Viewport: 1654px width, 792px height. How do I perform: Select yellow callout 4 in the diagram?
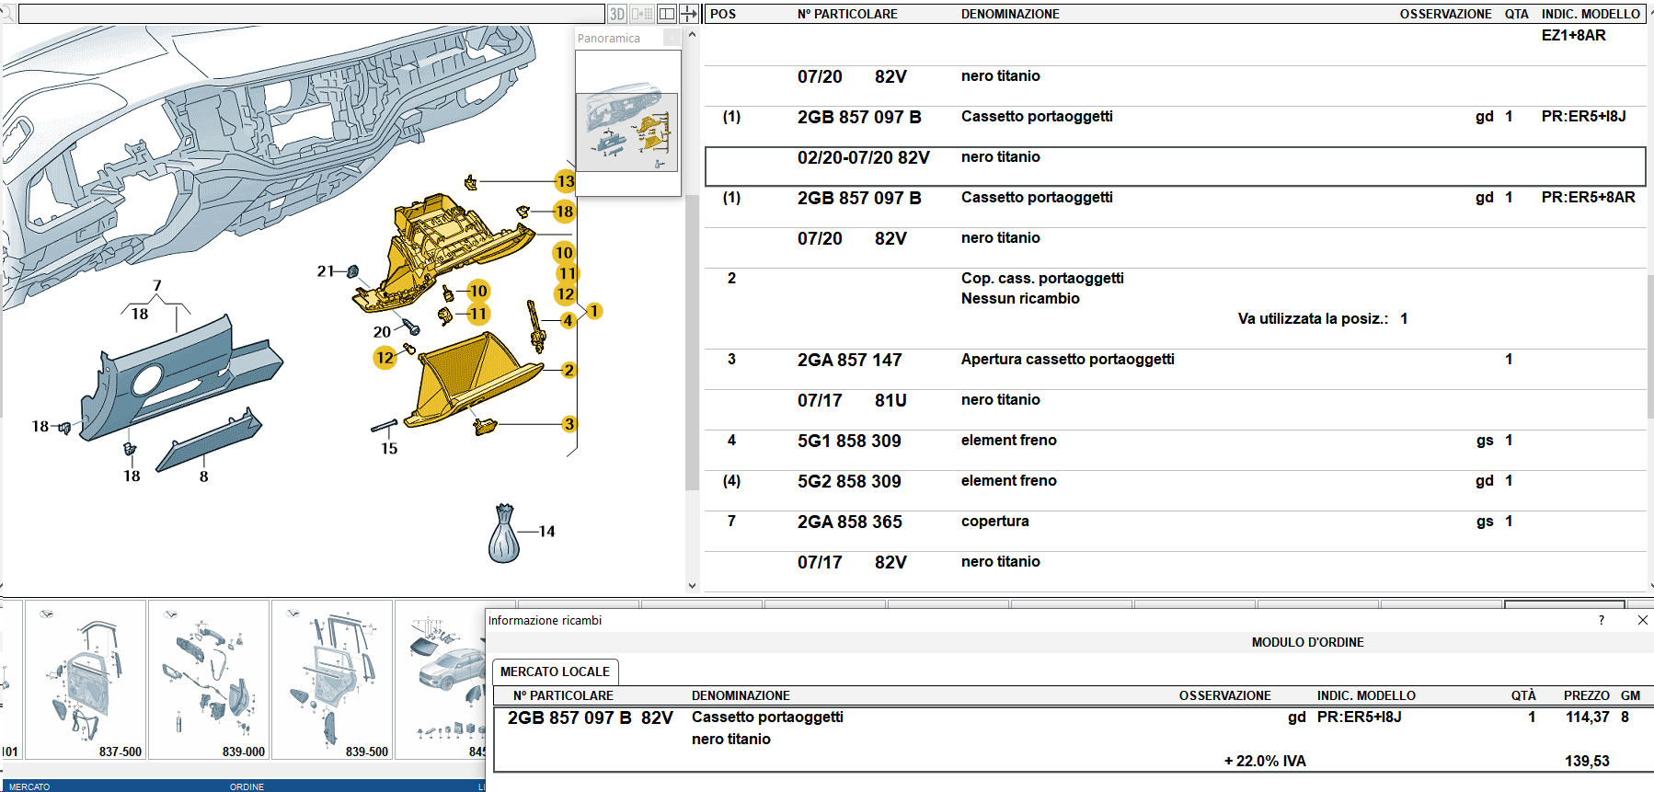568,320
